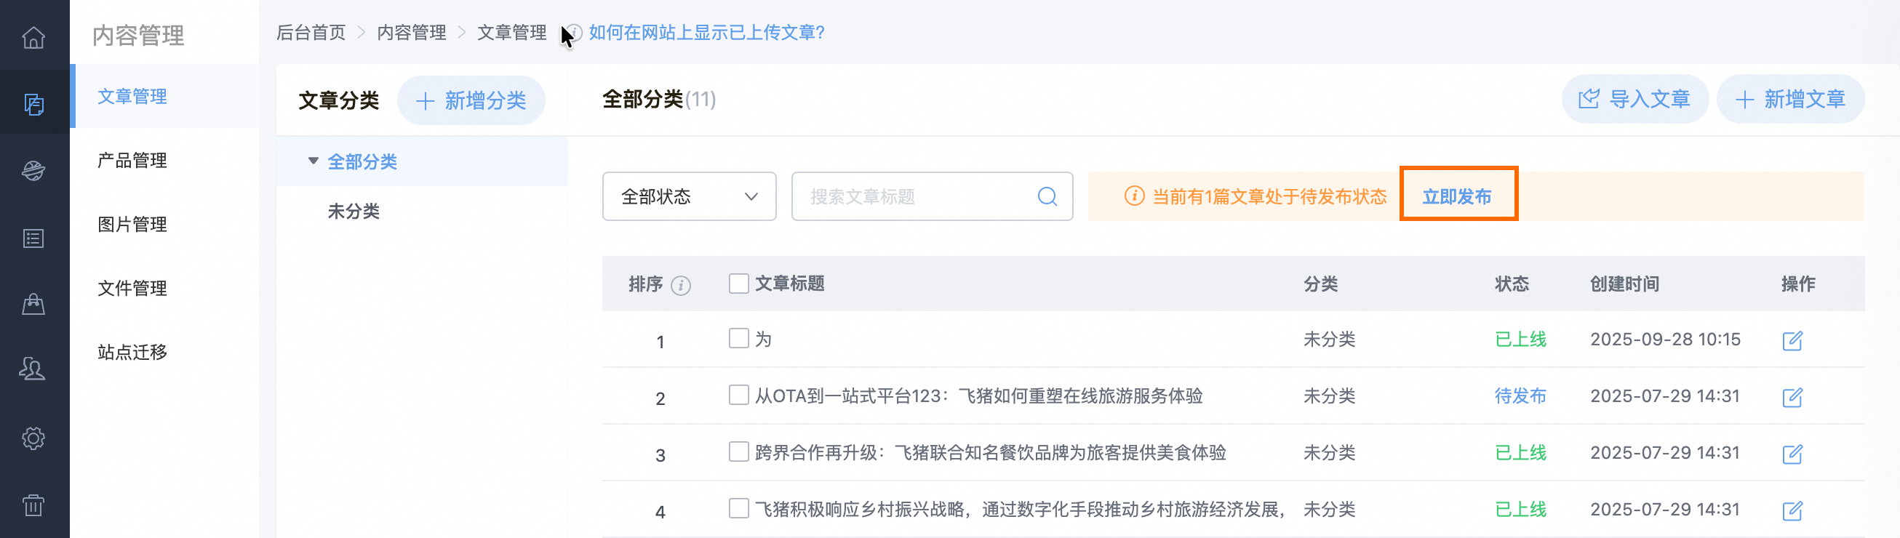Viewport: 1900px width, 538px height.
Task: Click the 立即发布 link
Action: [x=1457, y=197]
